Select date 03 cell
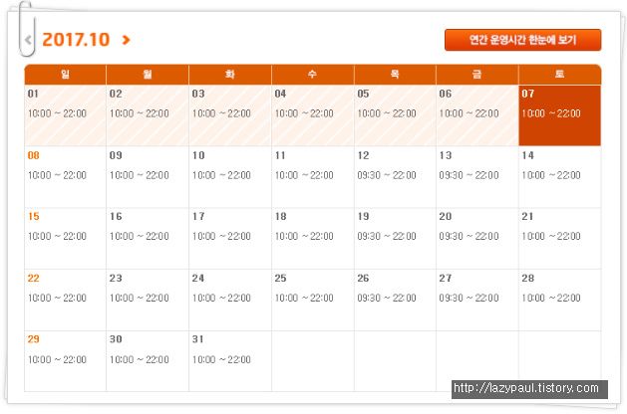Viewport: 627px width, 414px height. tap(230, 115)
